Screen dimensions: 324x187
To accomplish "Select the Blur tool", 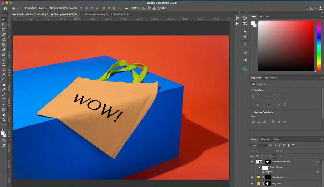I will (4, 85).
